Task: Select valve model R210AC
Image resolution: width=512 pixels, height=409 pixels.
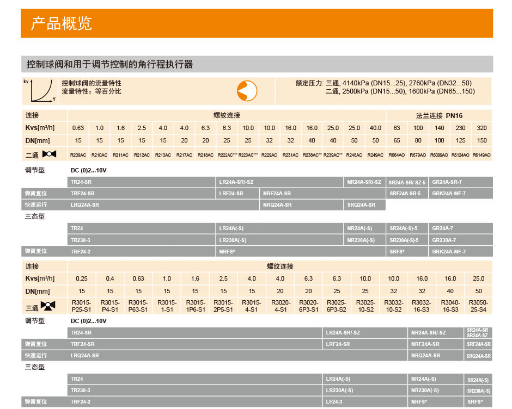Action: point(99,155)
